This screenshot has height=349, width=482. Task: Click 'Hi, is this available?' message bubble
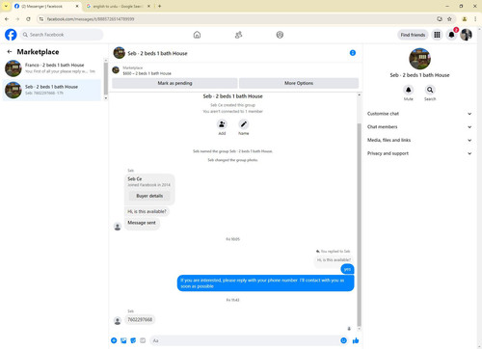pos(147,211)
